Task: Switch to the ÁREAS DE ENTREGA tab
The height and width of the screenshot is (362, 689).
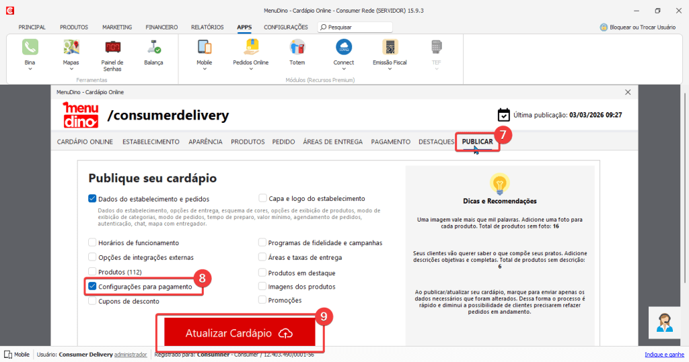Action: (332, 142)
